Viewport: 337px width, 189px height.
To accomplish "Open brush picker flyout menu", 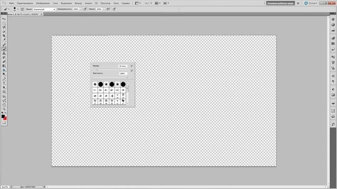I will pyautogui.click(x=132, y=66).
